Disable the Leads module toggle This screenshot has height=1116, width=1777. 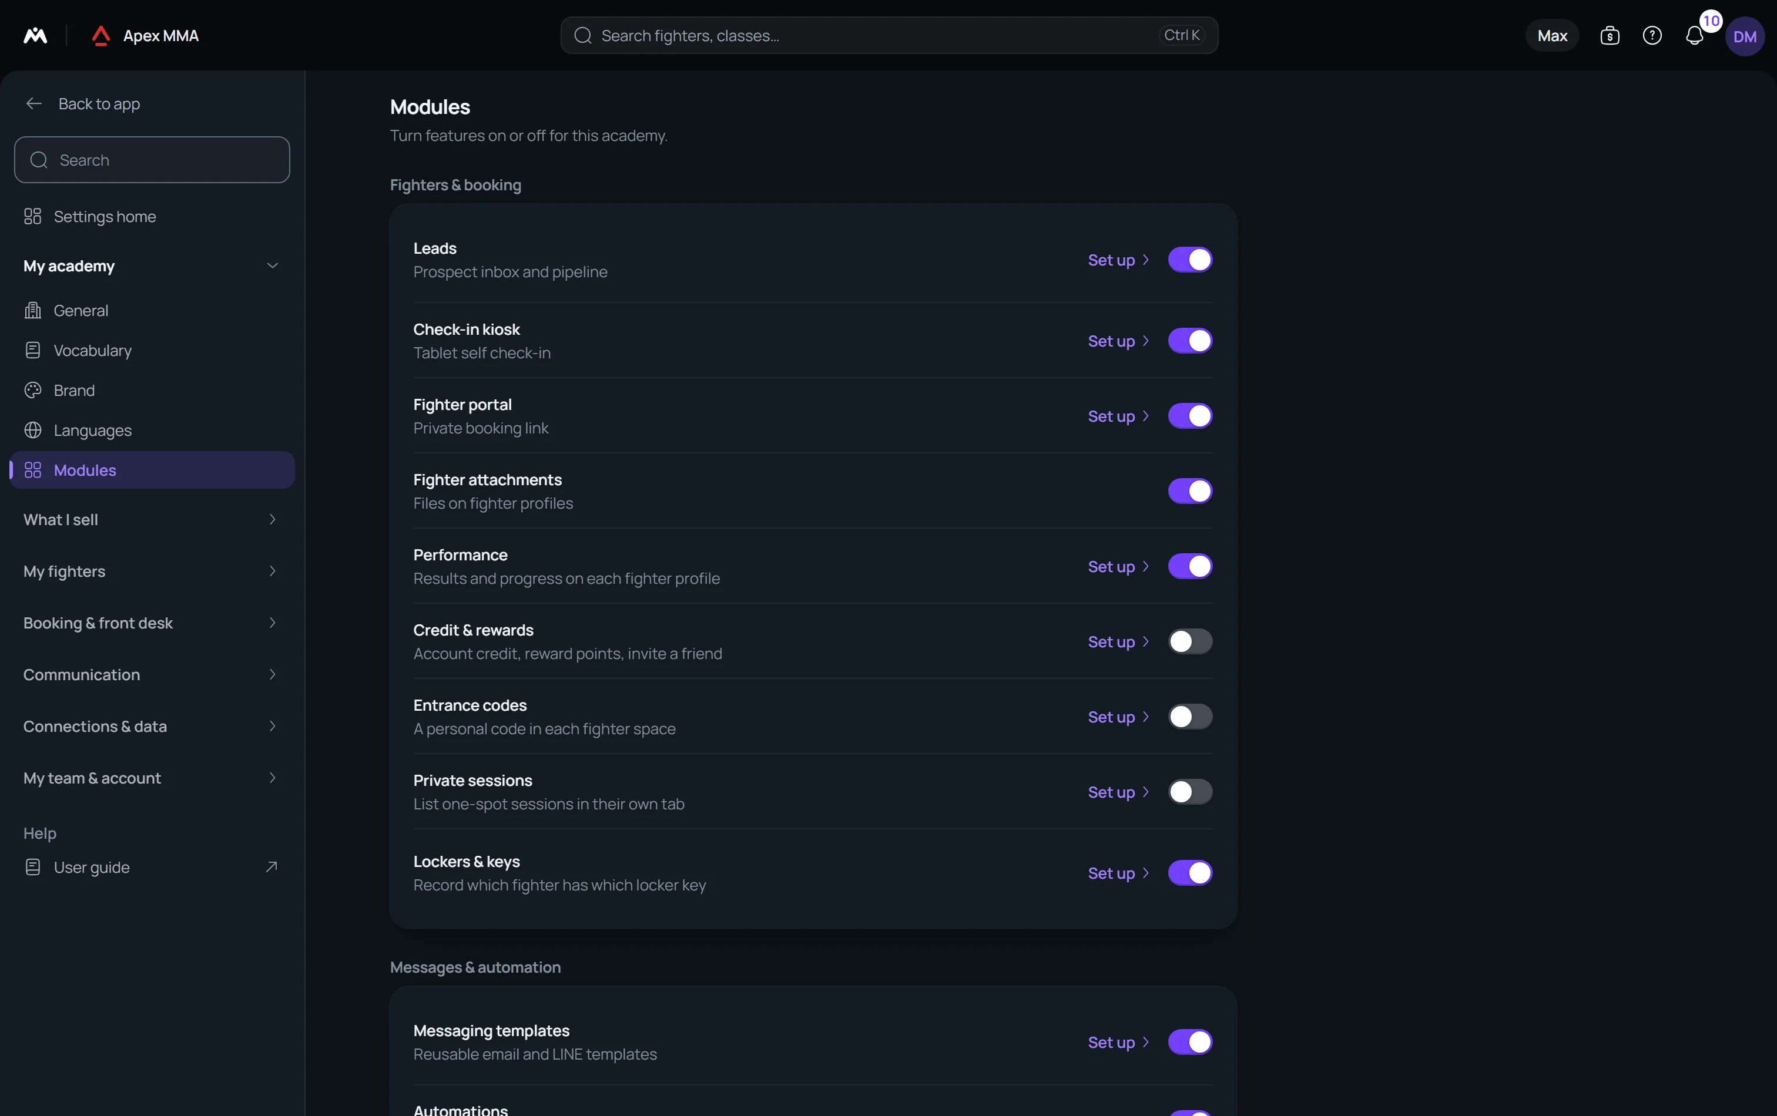[1189, 260]
